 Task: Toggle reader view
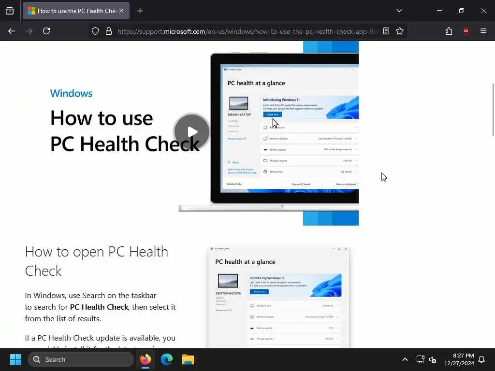click(386, 31)
